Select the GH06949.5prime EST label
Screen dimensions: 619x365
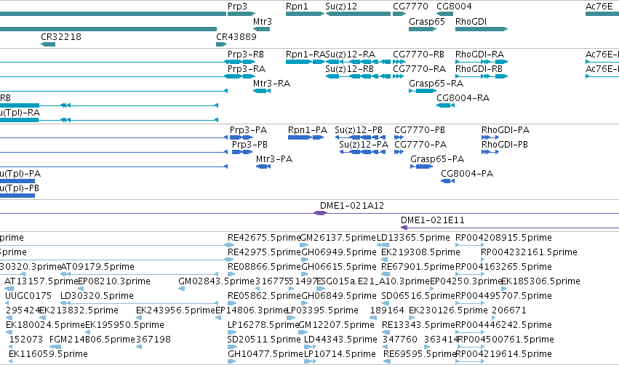339,252
